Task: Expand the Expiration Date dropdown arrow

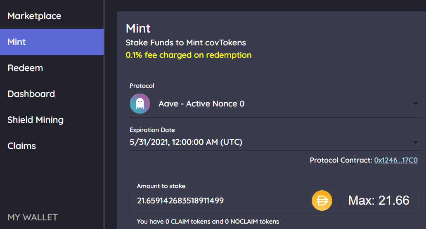Action: click(x=415, y=142)
